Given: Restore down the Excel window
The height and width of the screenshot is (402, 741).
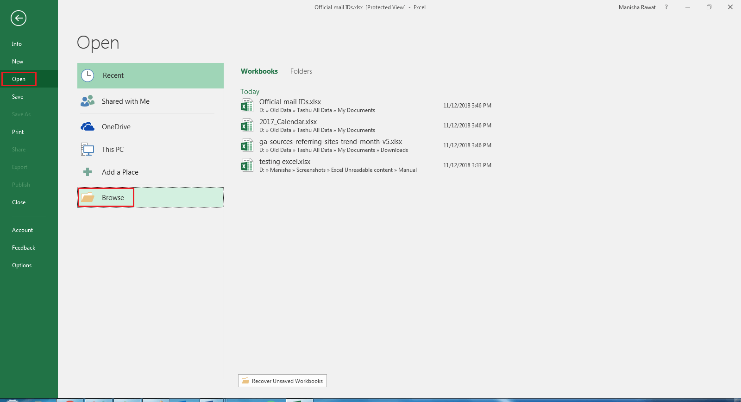Looking at the screenshot, I should [709, 7].
